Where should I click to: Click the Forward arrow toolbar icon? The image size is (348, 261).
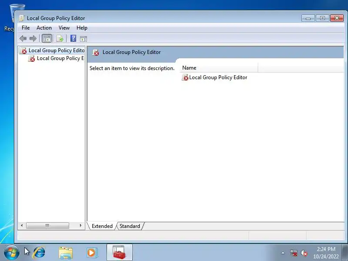click(x=33, y=39)
